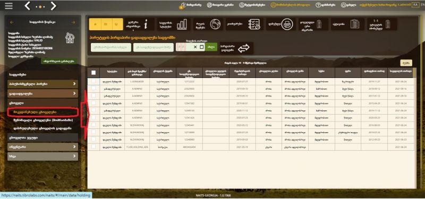Check the row with ID 4803456404
The width and height of the screenshot is (425, 199).
point(93,146)
